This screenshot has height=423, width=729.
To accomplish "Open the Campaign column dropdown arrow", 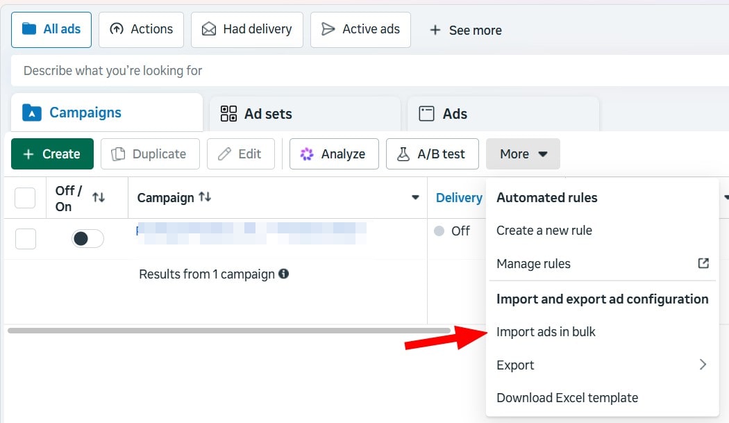I will point(415,197).
